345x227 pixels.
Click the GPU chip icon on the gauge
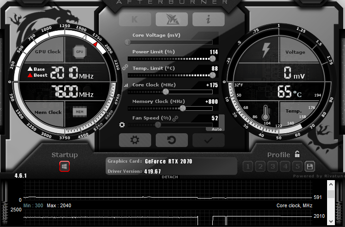coord(79,52)
